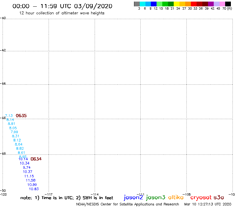
Task: Click the '70 (ft)' scale label
Action: pyautogui.click(x=227, y=8)
